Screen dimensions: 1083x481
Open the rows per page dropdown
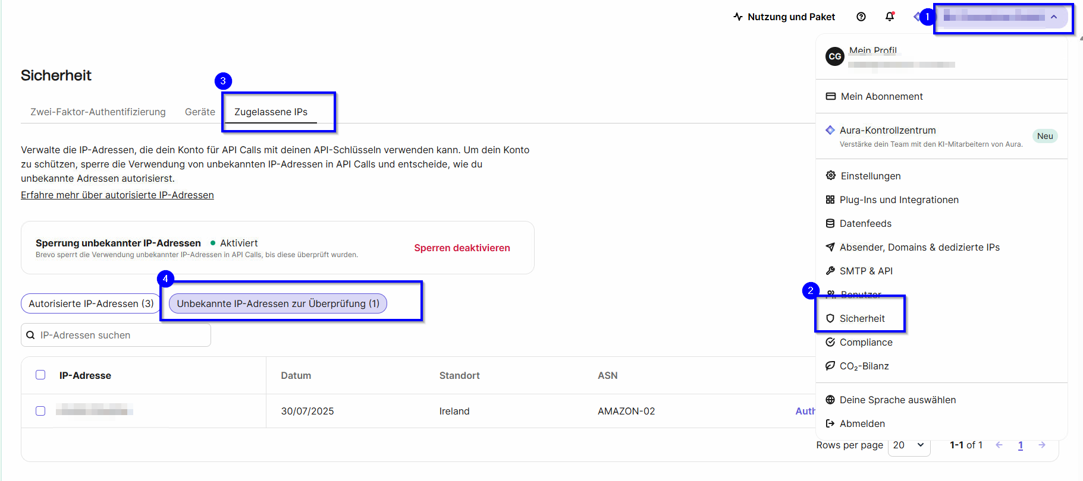(908, 445)
